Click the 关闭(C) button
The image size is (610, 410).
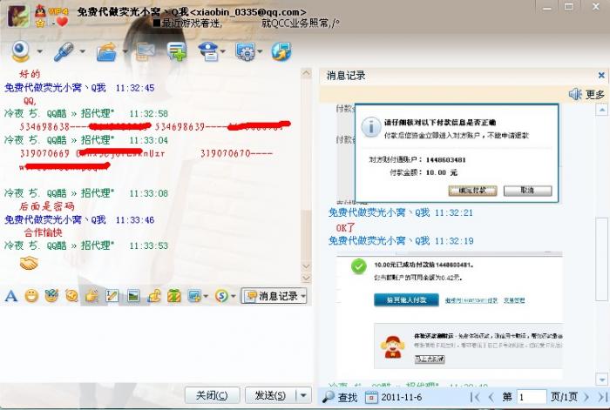point(212,395)
